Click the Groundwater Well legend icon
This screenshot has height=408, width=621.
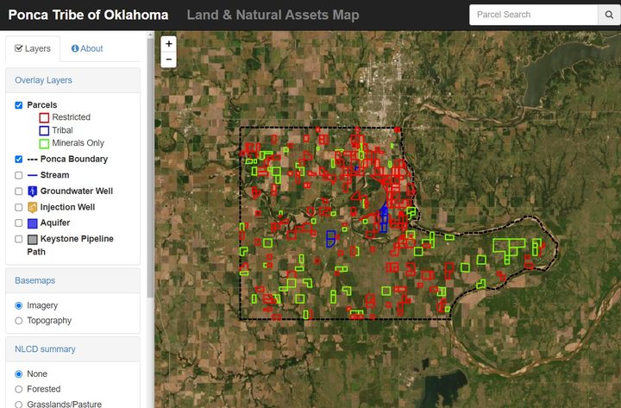[x=33, y=191]
